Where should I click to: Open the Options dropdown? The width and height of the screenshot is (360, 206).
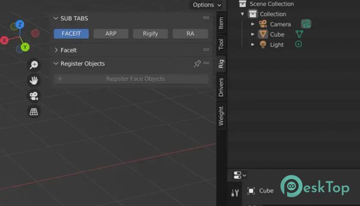[x=207, y=5]
